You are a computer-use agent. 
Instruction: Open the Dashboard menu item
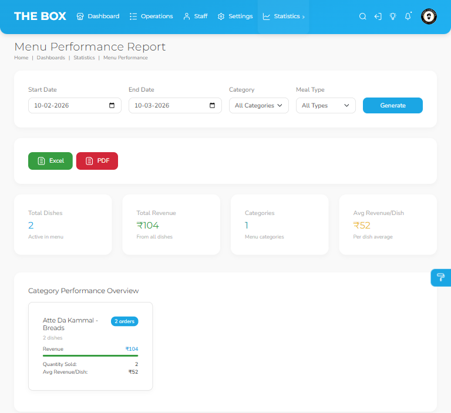98,16
